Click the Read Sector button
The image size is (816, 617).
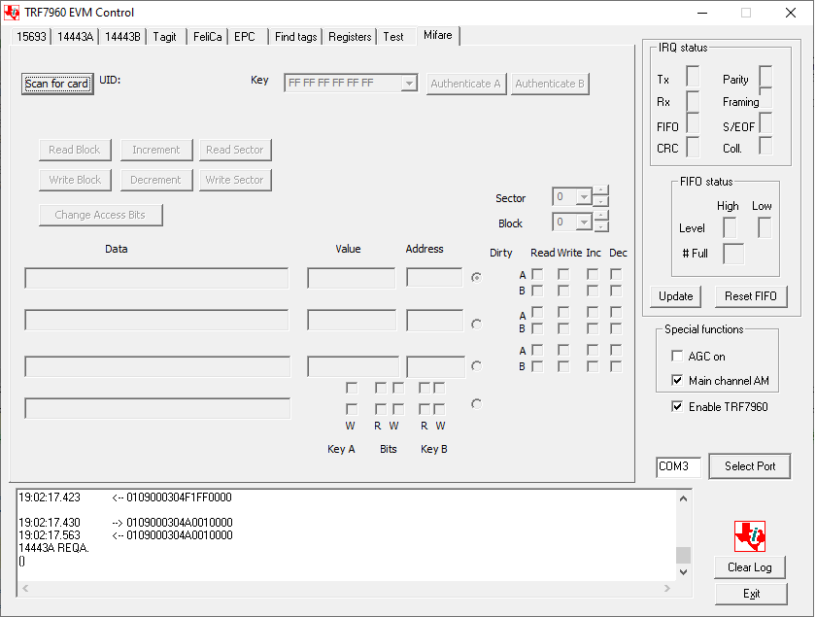coord(235,150)
